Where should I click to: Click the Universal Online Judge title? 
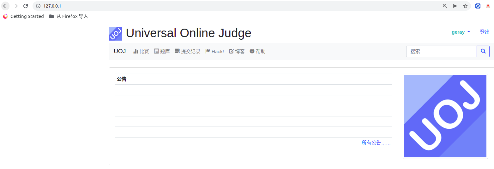click(x=189, y=33)
